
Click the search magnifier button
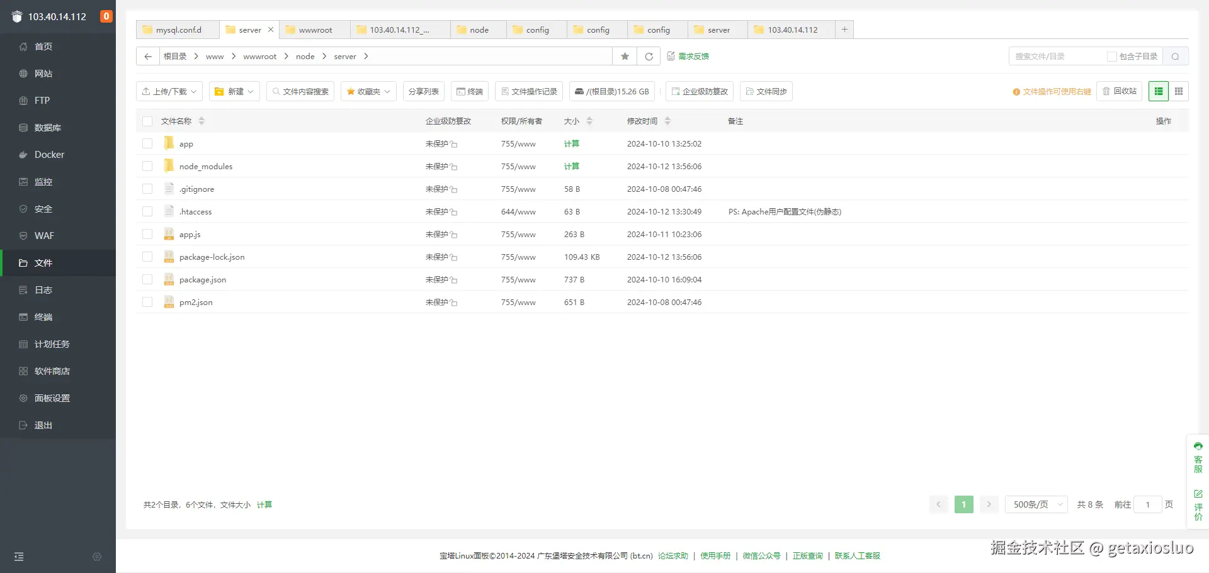click(x=1175, y=57)
